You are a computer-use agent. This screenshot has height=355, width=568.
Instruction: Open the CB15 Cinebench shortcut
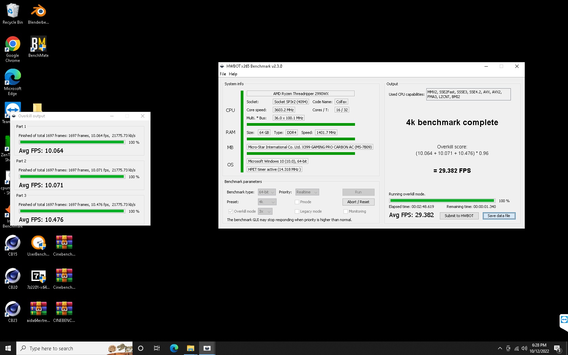click(13, 246)
